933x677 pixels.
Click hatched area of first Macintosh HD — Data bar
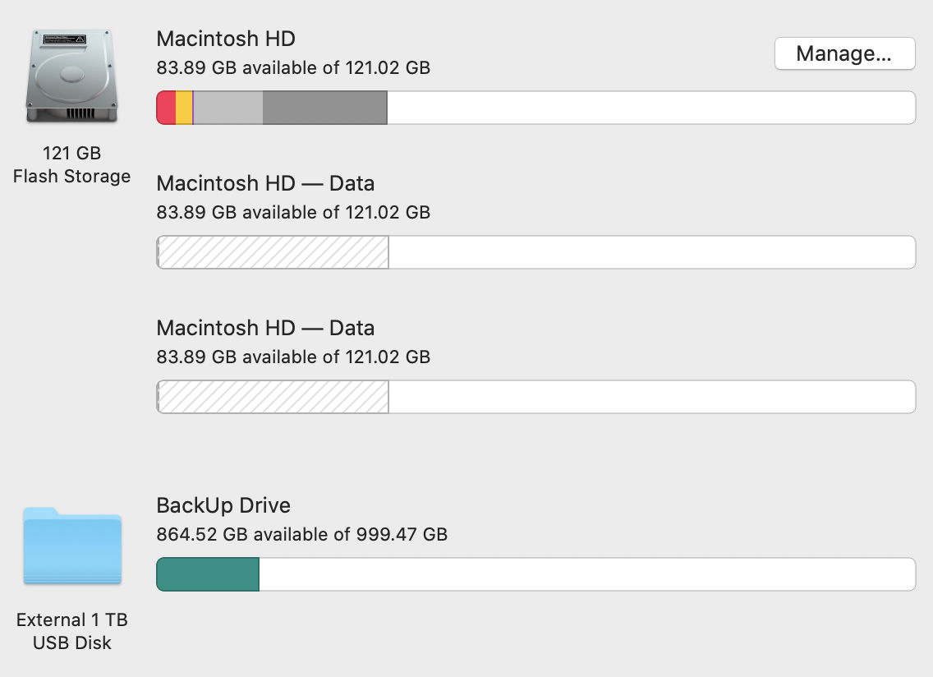point(273,252)
